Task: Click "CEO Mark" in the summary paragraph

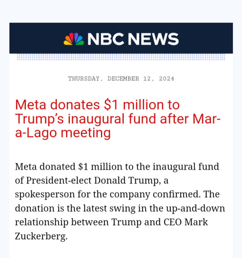Action: [186, 222]
